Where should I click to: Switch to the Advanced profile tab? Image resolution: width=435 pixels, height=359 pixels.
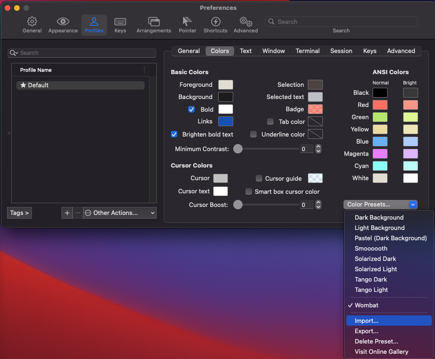click(401, 51)
